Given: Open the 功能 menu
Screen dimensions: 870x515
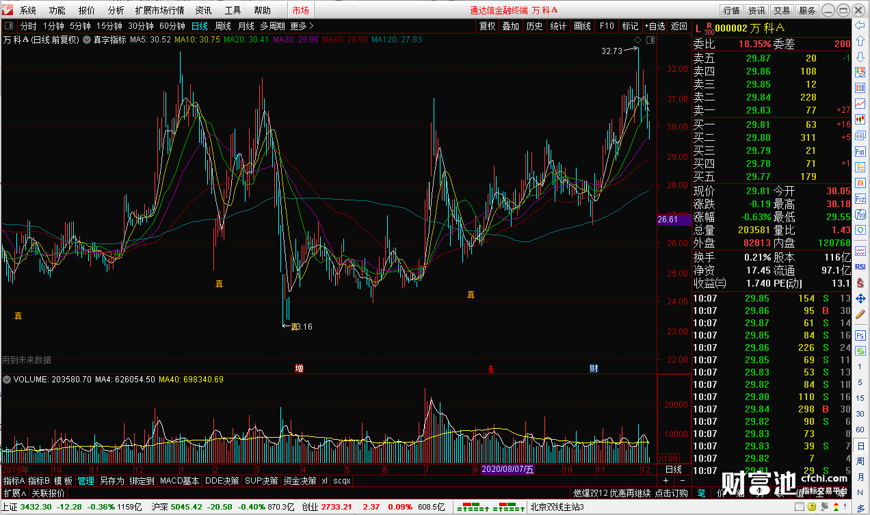Looking at the screenshot, I should click(x=57, y=10).
